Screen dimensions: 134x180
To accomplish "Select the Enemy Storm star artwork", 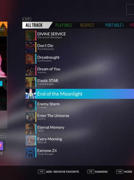I will pos(30,105).
